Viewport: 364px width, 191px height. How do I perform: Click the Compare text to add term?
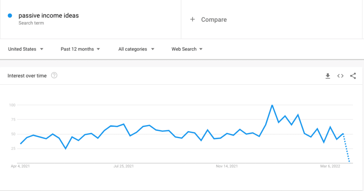point(214,20)
